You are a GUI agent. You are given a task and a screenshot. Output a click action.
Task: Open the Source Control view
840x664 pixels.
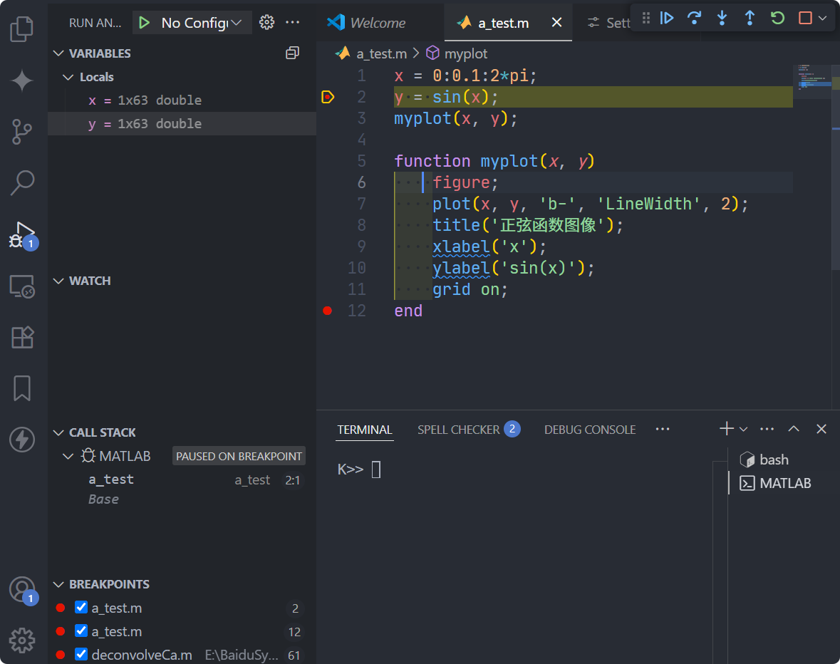point(21,132)
